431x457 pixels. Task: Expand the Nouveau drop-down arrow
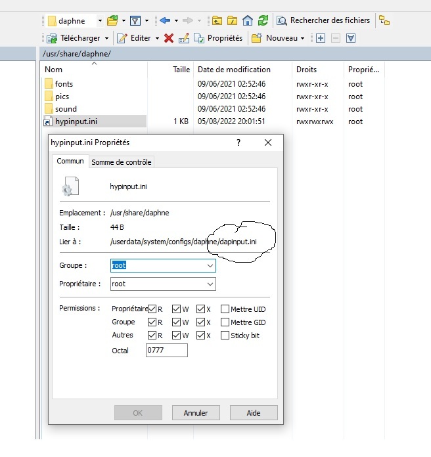[302, 38]
